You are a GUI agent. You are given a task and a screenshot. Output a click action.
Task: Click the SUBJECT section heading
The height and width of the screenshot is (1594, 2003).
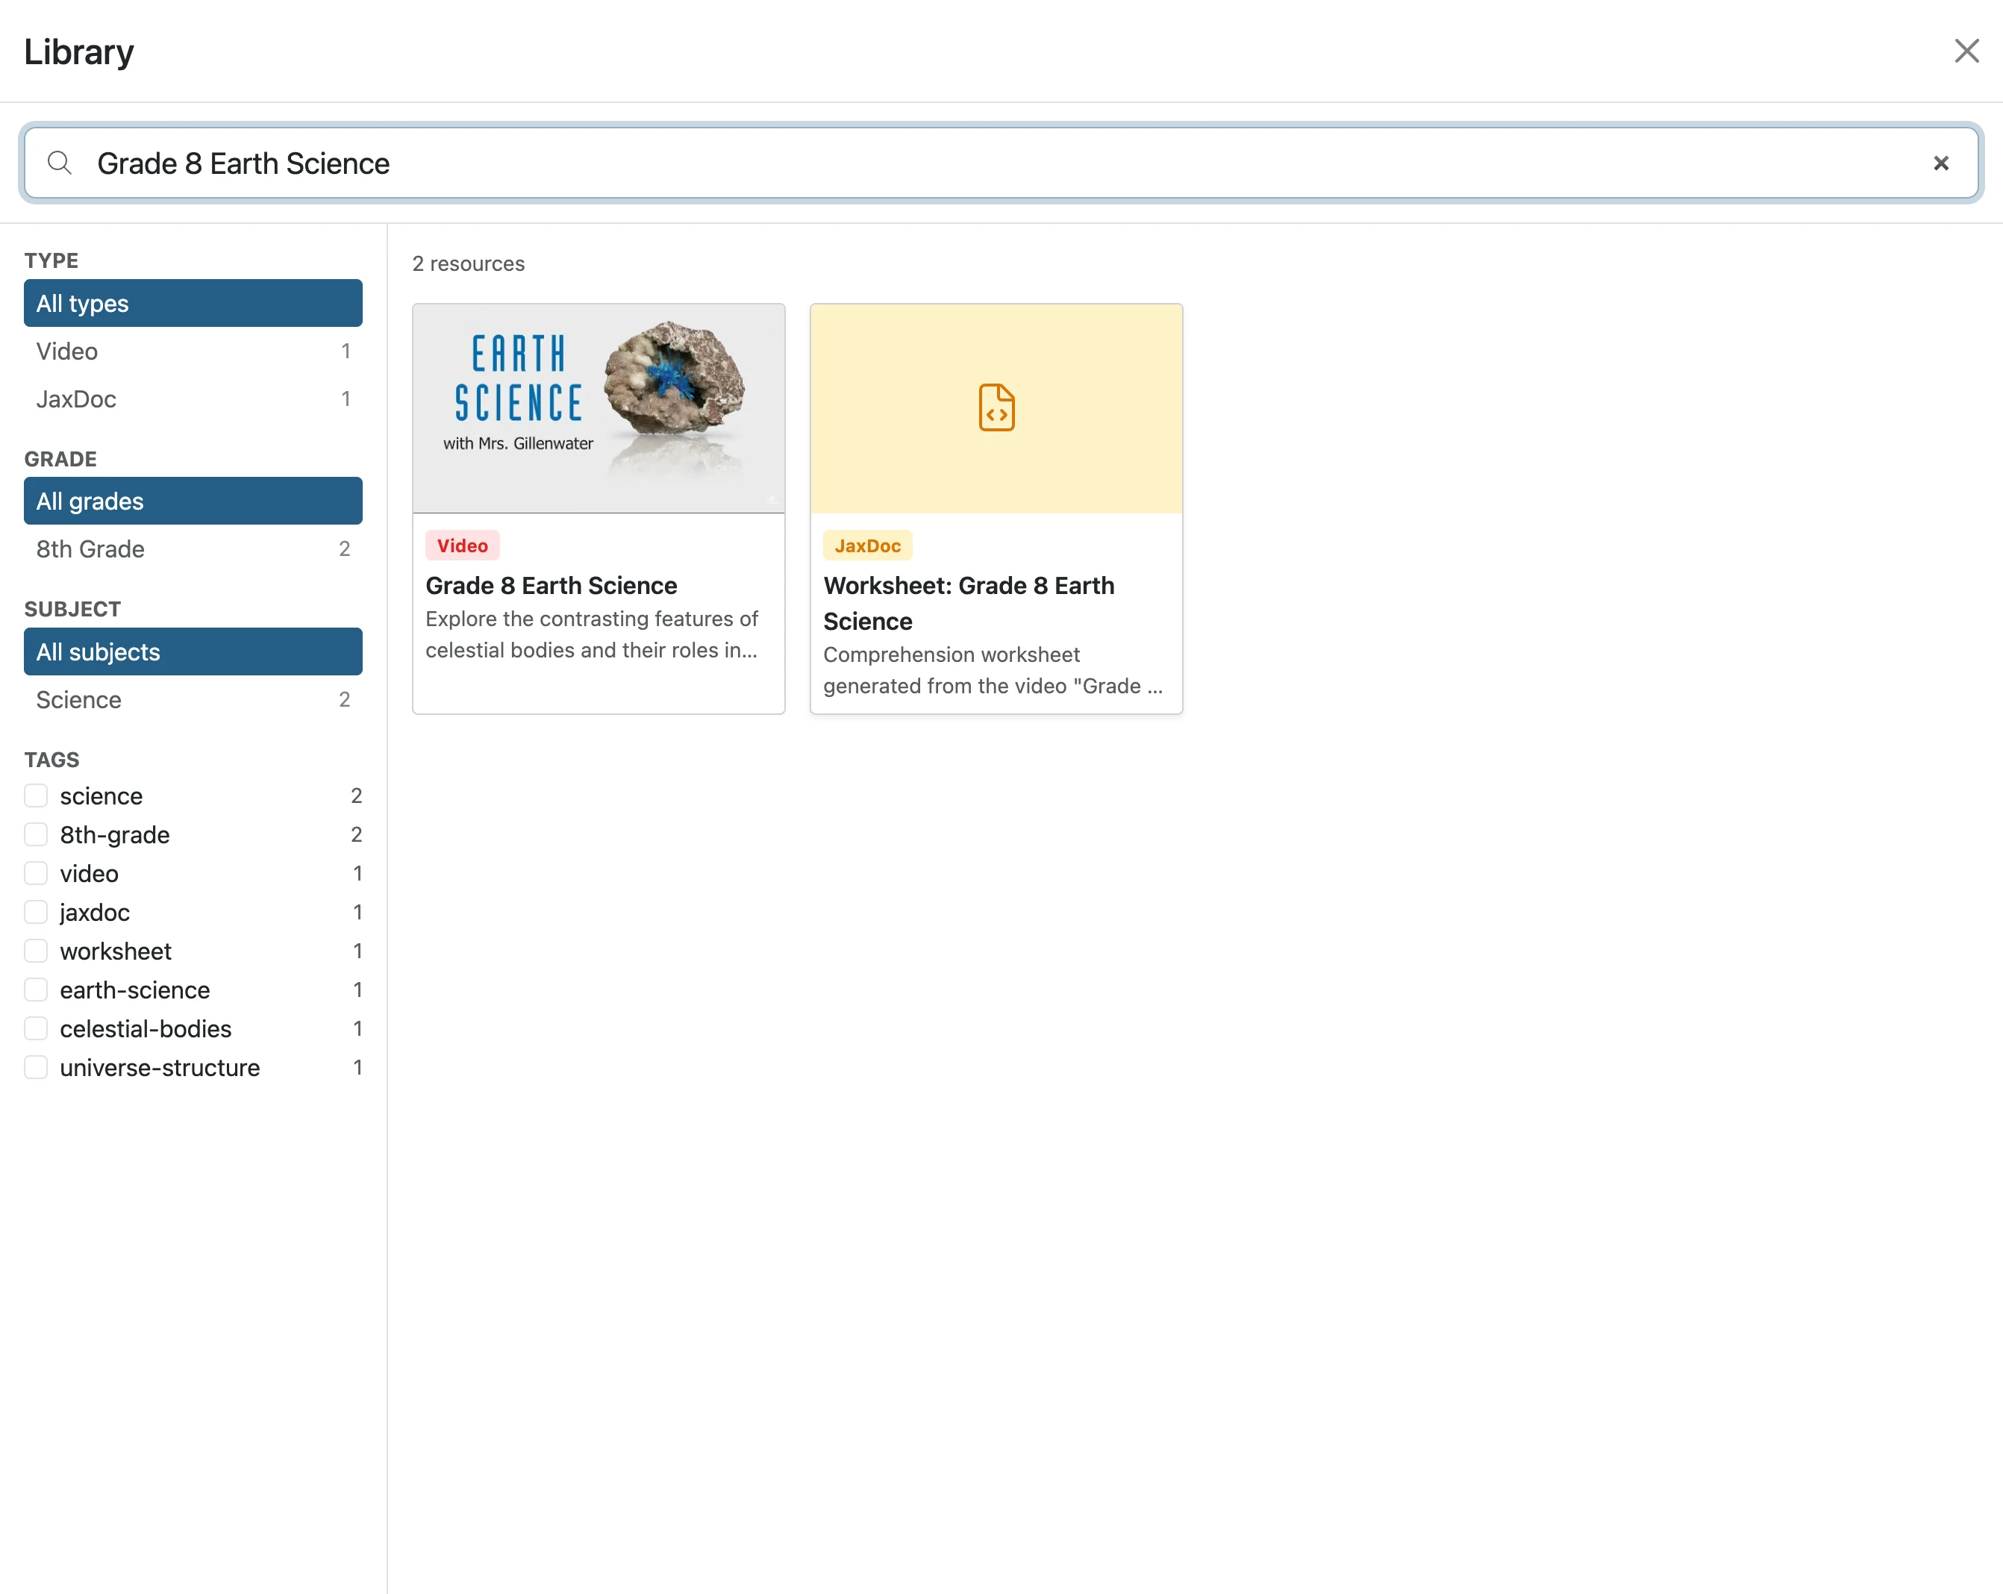[72, 610]
